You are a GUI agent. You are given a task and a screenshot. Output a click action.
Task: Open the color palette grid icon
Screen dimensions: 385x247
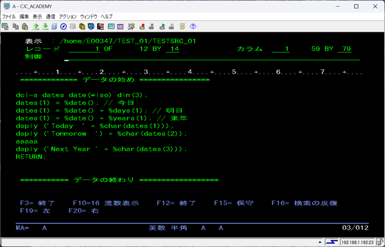(x=120, y=26)
